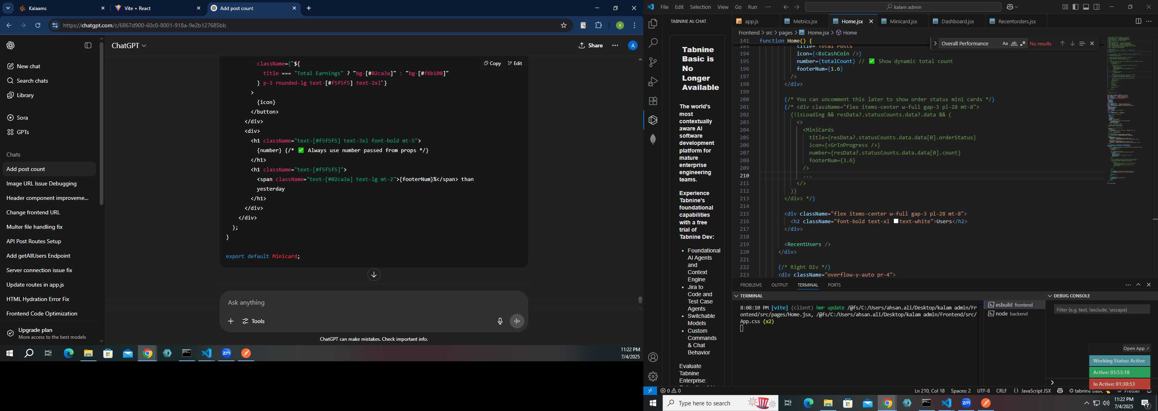
Task: Toggle Primary Side Bar visibility in VS Code
Action: (x=1076, y=7)
